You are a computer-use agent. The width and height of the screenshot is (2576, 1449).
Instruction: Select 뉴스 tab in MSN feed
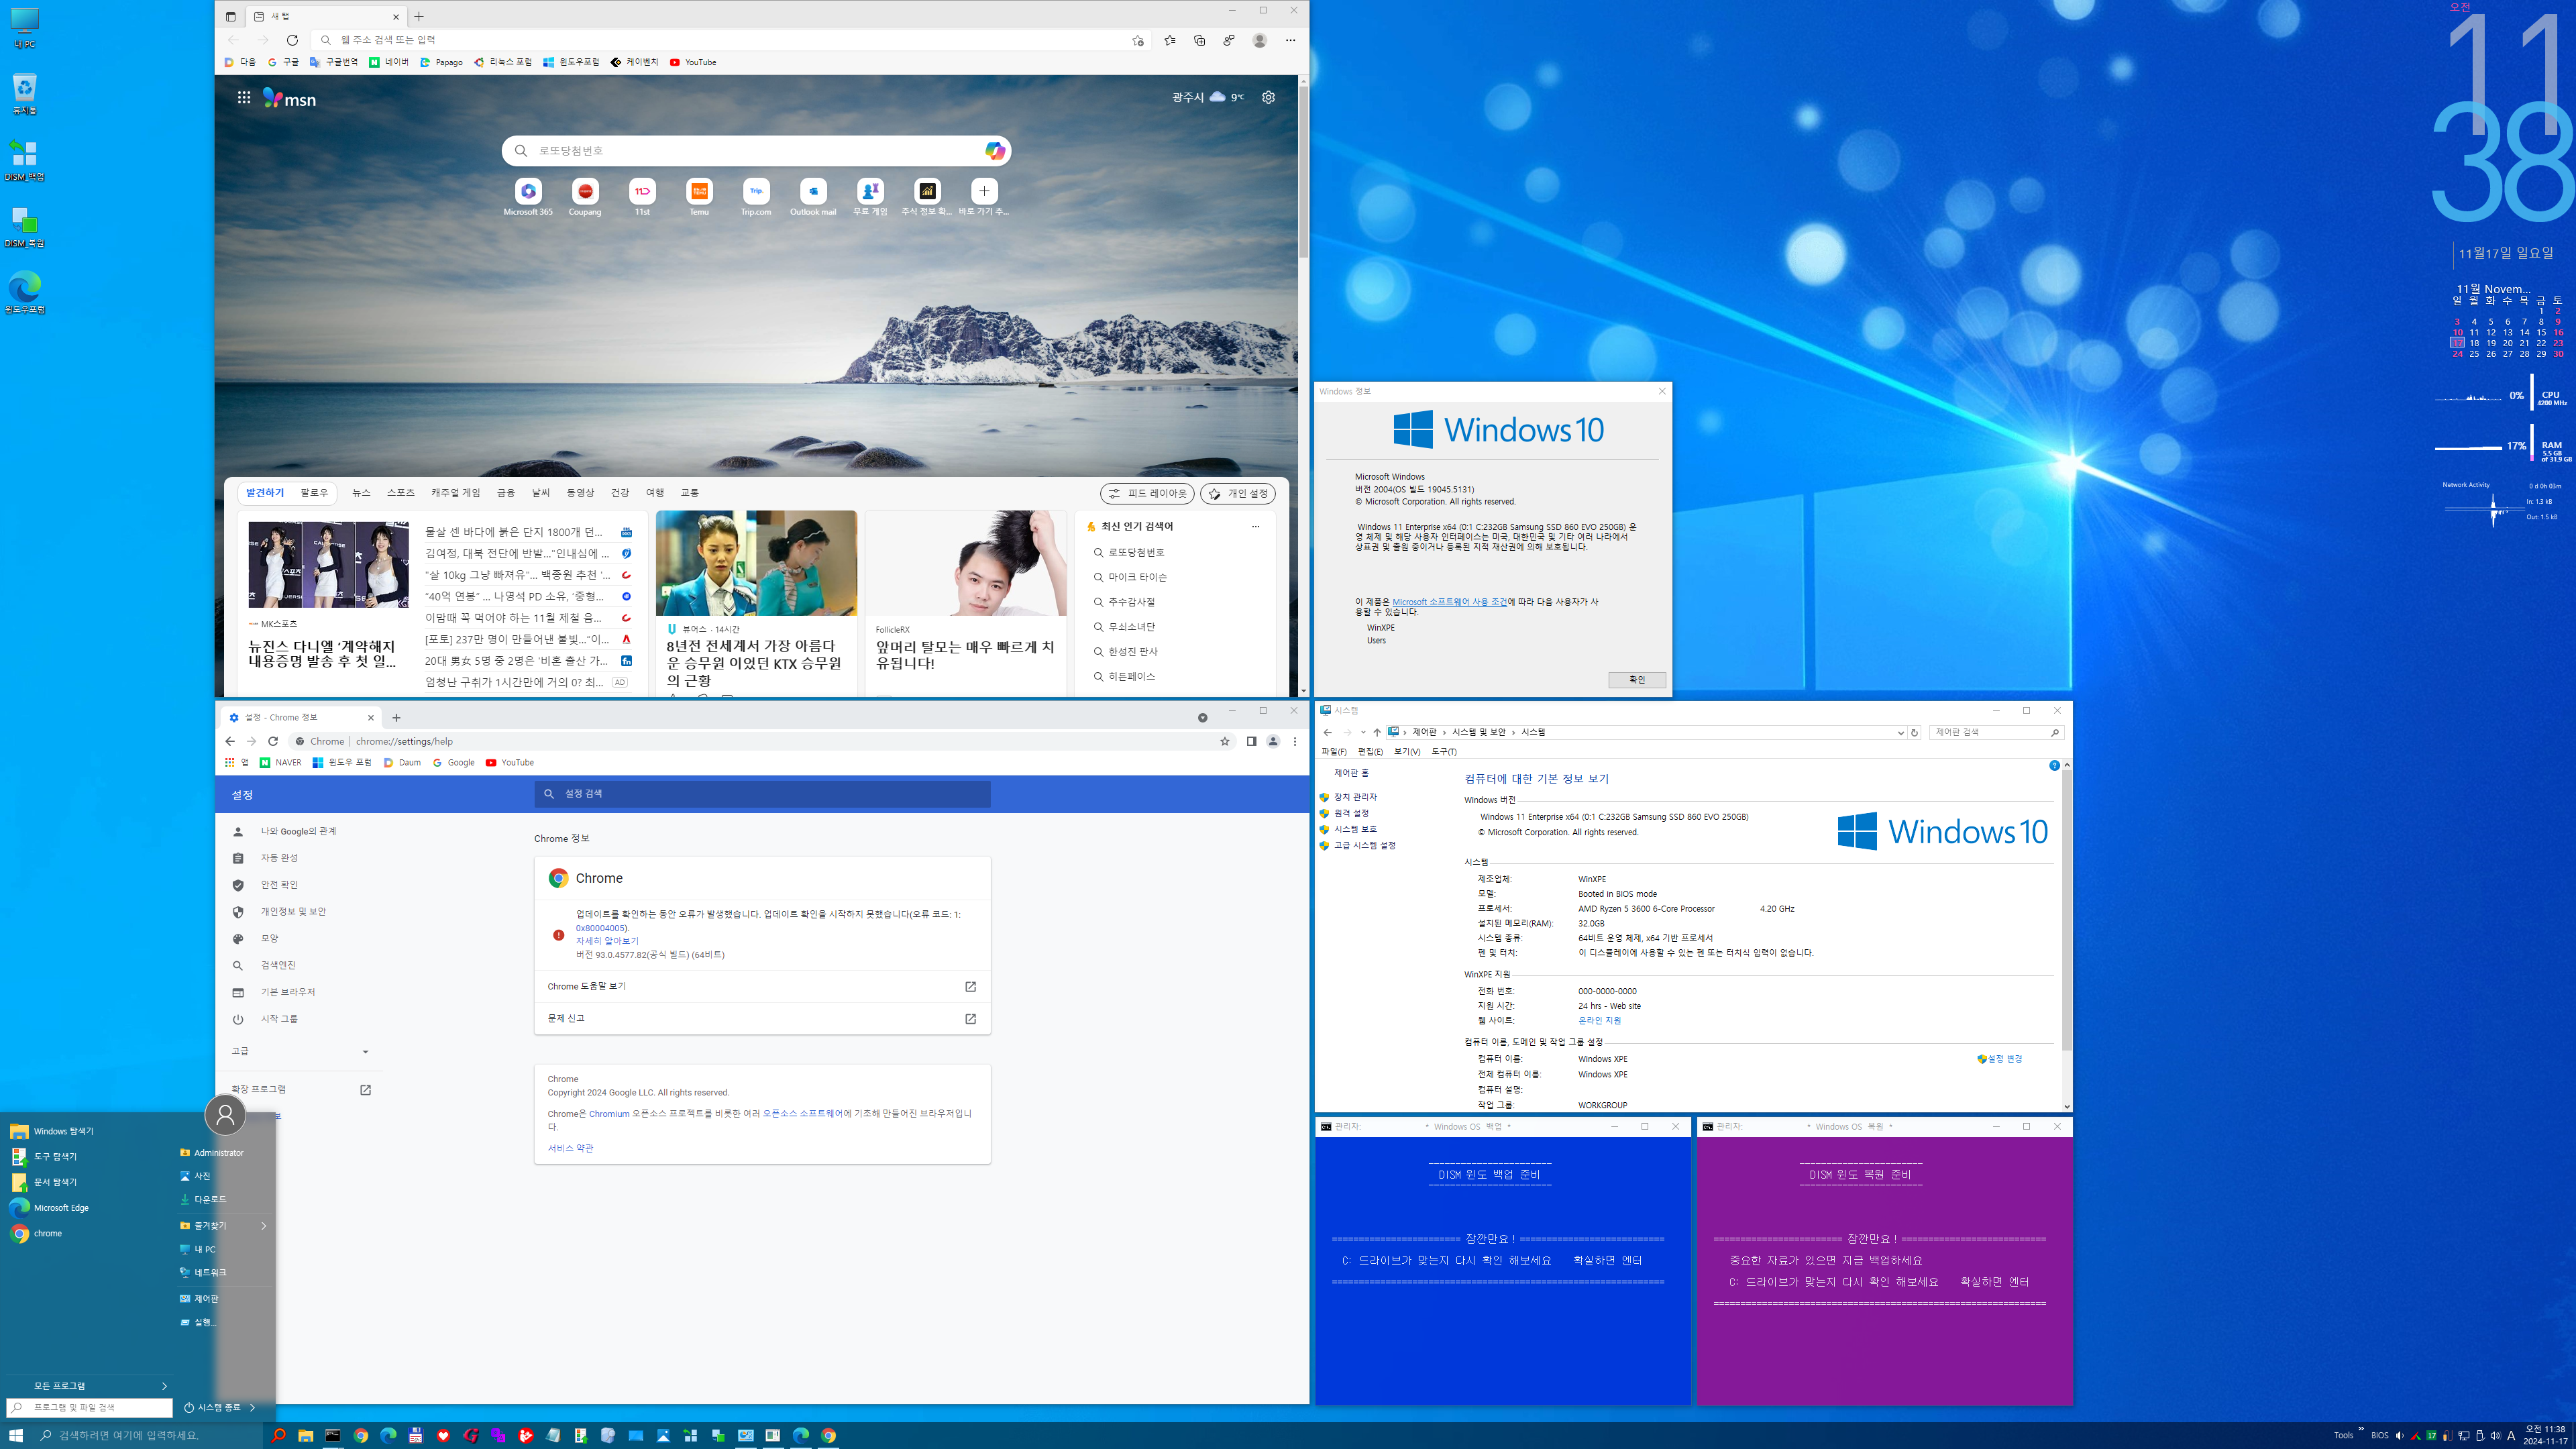(361, 492)
